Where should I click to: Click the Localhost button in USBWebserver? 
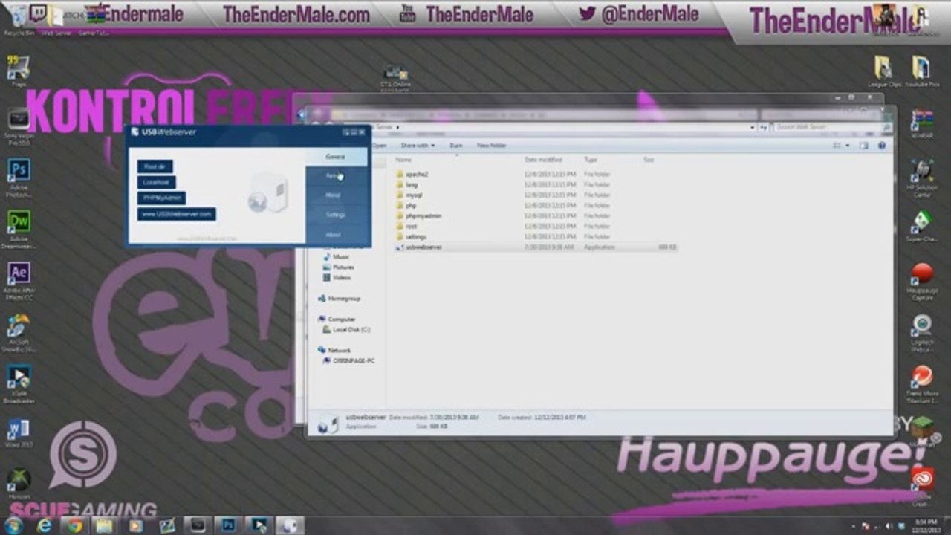tap(156, 182)
